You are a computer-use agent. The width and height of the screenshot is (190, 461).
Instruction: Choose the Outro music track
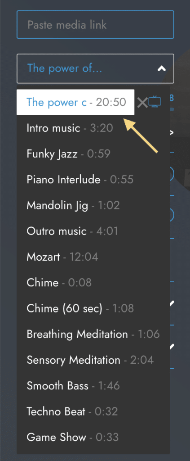[93, 231]
